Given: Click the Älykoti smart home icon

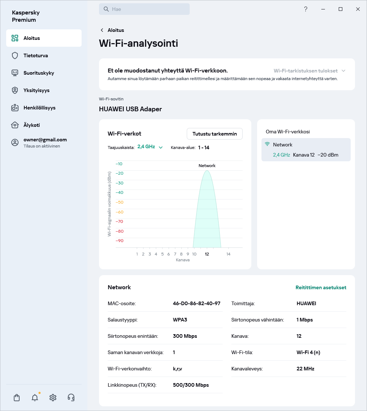Looking at the screenshot, I should coord(15,125).
